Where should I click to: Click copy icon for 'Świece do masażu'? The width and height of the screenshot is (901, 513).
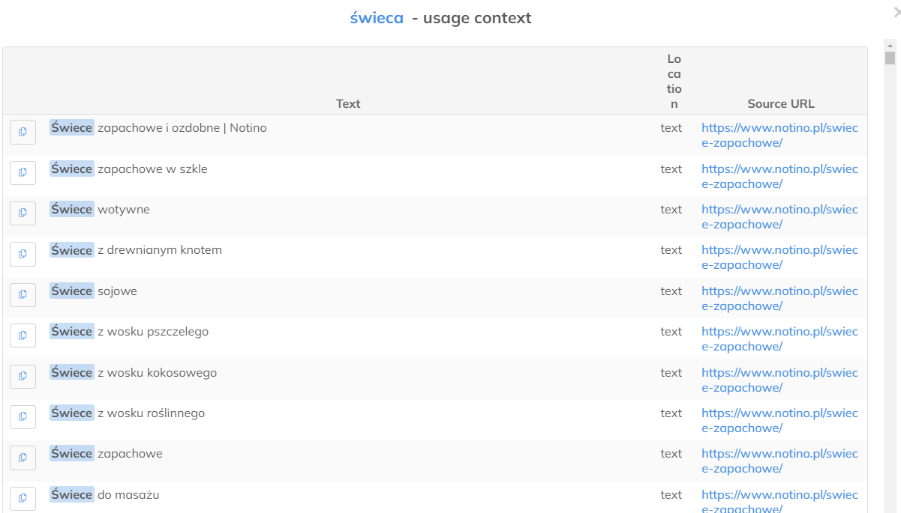23,498
